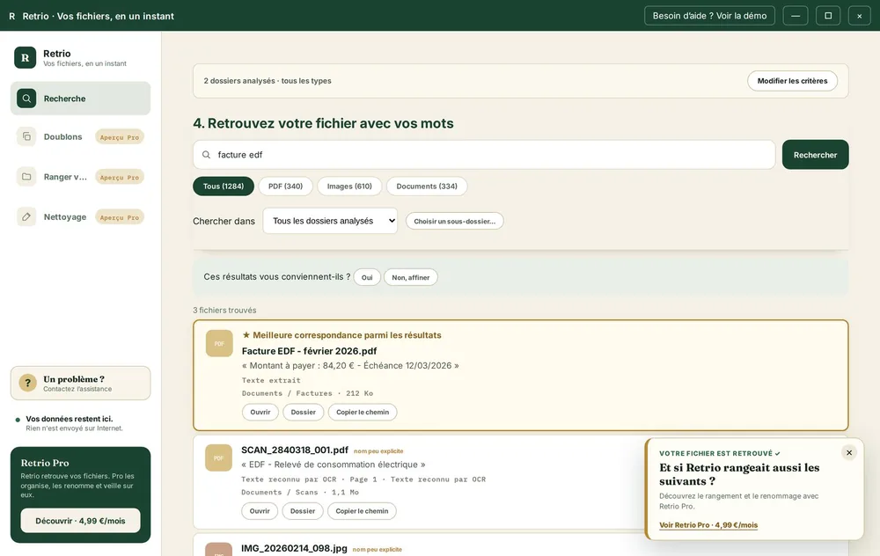Open the Doublons sidebar section
The width and height of the screenshot is (880, 556).
click(80, 137)
